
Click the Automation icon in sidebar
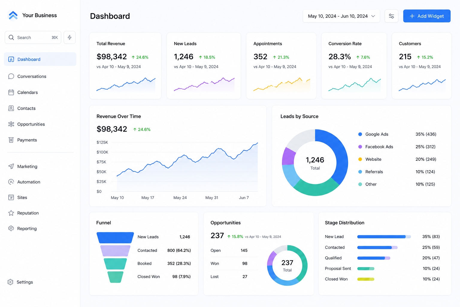tap(11, 182)
